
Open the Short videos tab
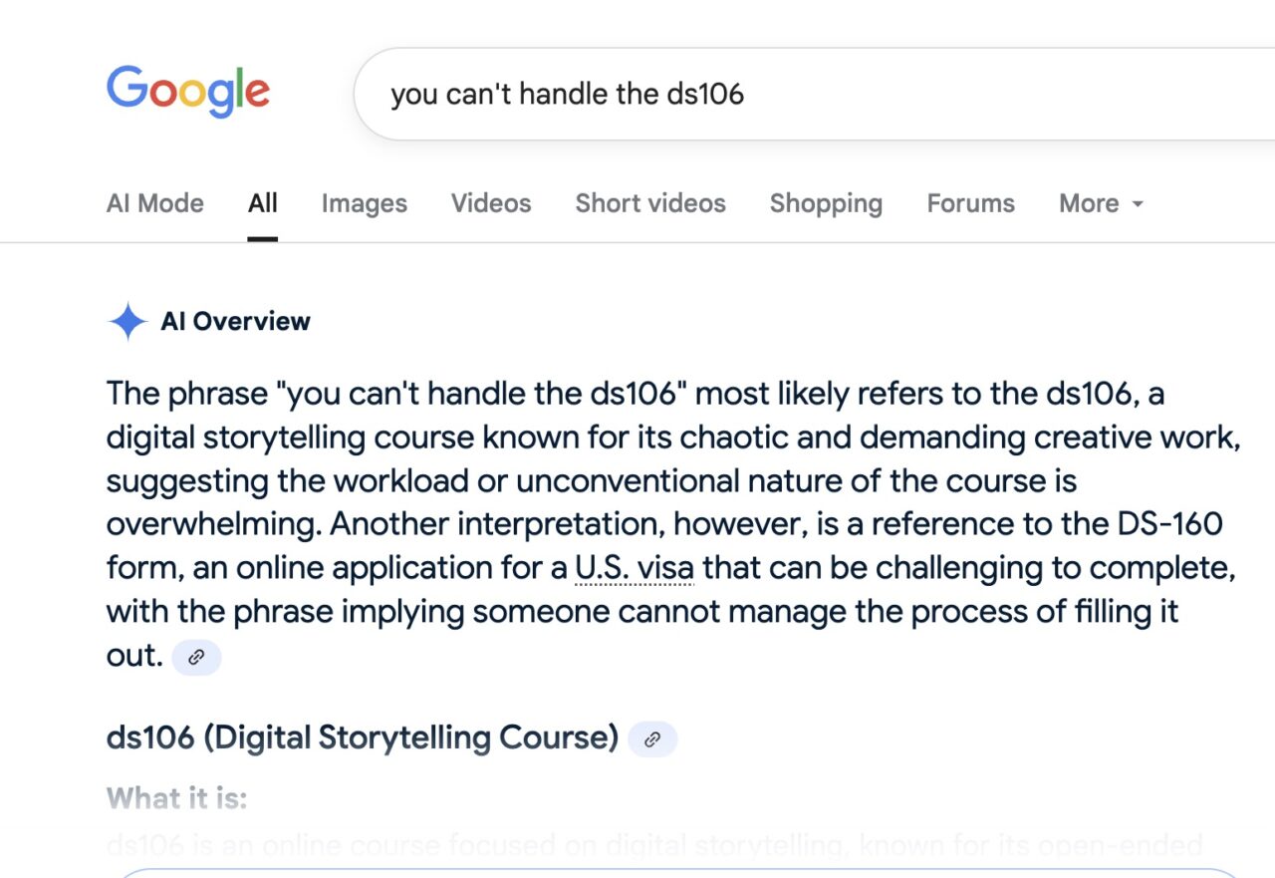[650, 203]
